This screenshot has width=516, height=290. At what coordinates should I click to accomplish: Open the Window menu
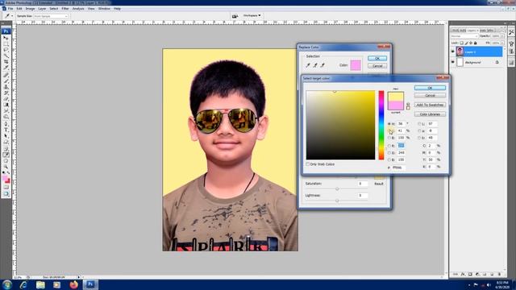(104, 9)
